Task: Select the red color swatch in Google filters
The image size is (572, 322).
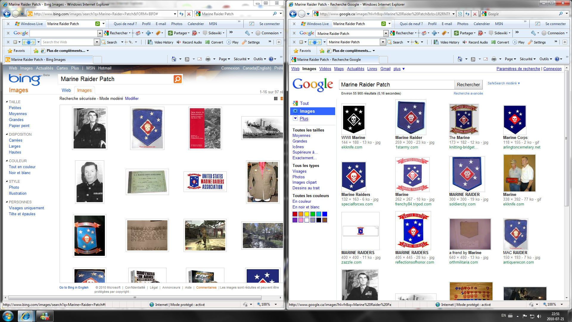Action: tap(295, 214)
